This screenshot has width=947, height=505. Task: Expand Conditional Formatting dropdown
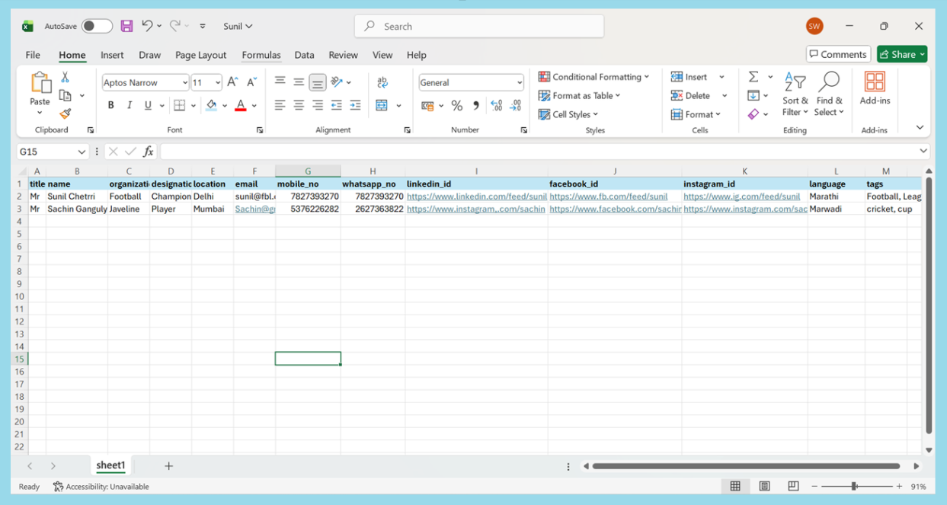pos(593,77)
